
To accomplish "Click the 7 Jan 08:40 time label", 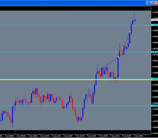I will (x=9, y=136).
